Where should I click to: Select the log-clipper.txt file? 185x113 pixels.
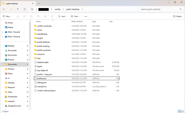(77, 70)
